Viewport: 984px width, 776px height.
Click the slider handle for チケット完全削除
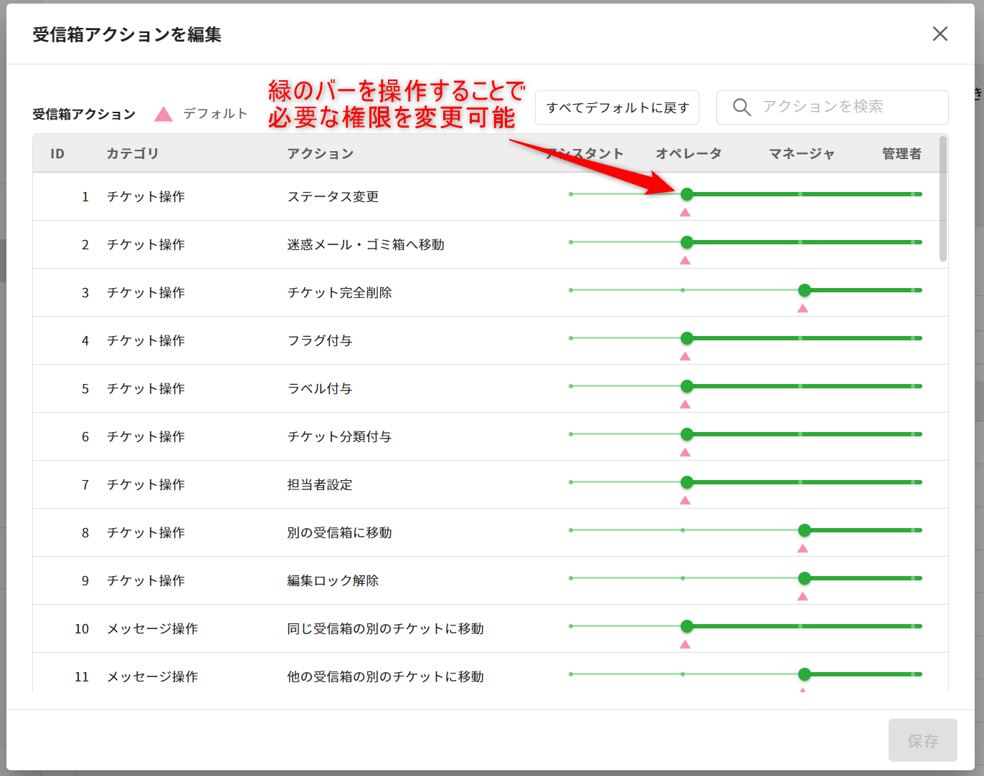804,290
